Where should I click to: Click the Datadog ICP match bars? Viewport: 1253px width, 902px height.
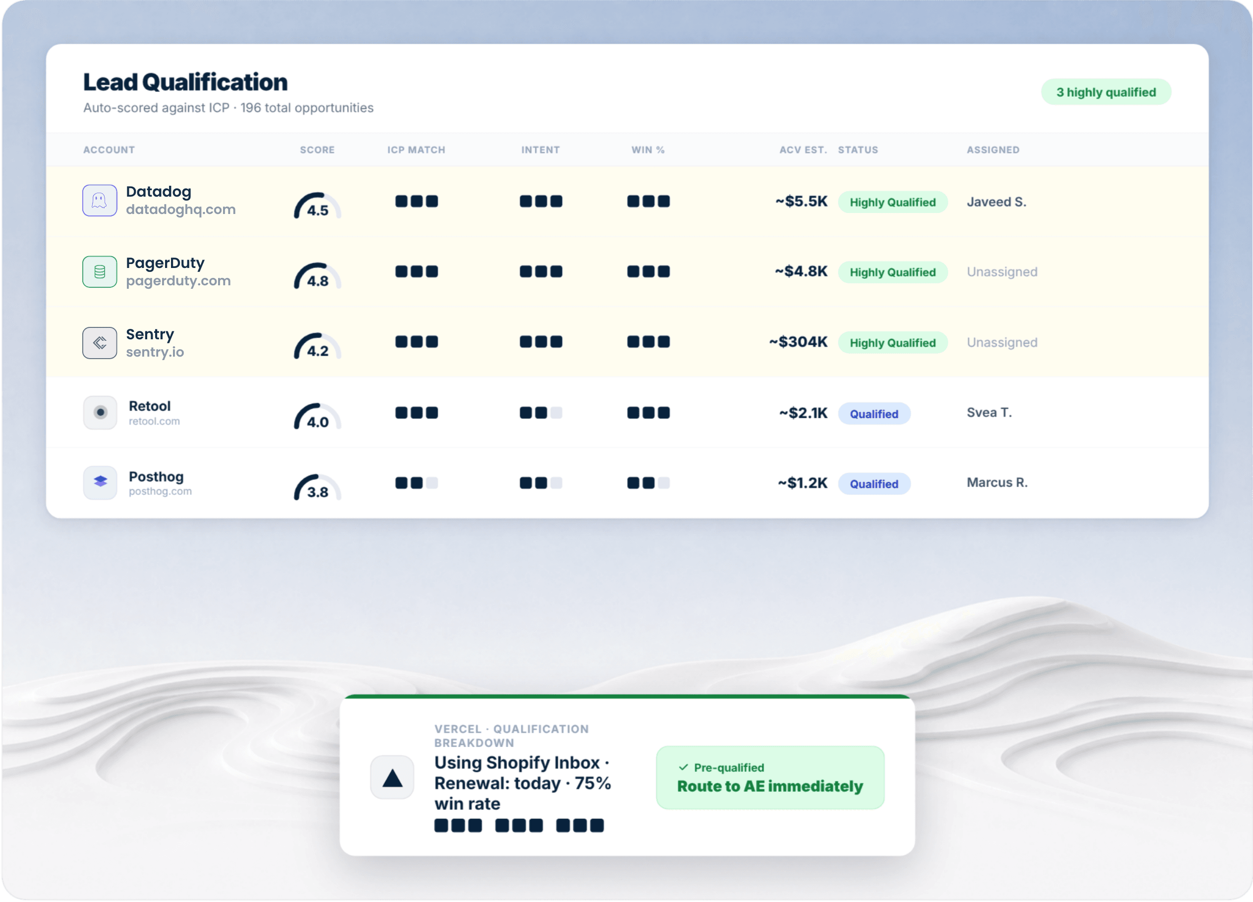coord(416,201)
